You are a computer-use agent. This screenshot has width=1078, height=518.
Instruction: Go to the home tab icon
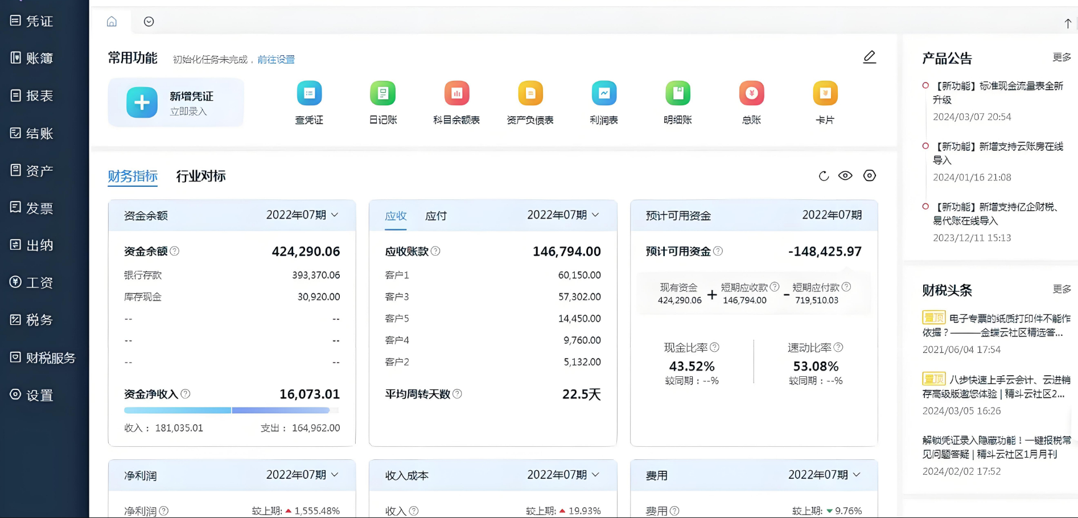click(112, 22)
